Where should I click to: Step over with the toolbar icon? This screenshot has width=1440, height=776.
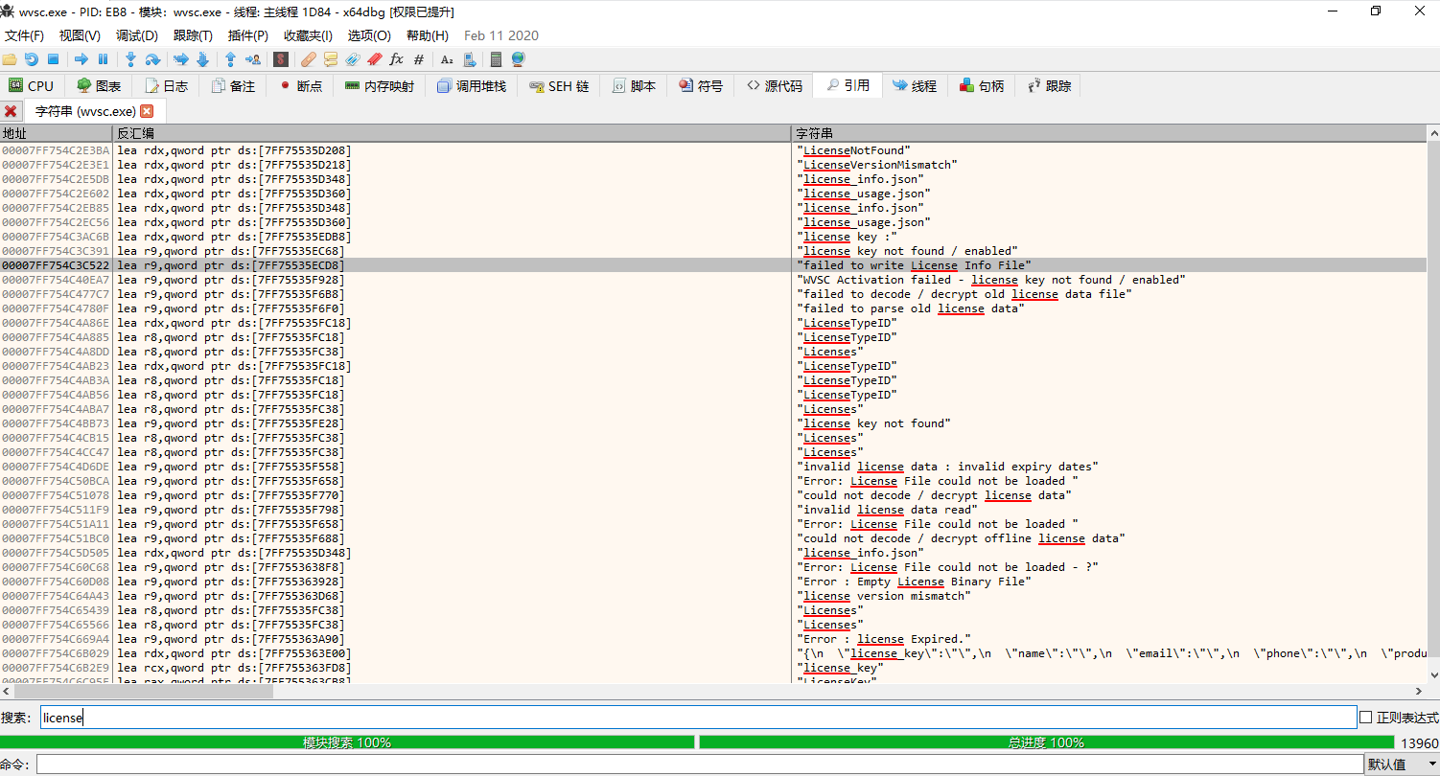tap(151, 59)
